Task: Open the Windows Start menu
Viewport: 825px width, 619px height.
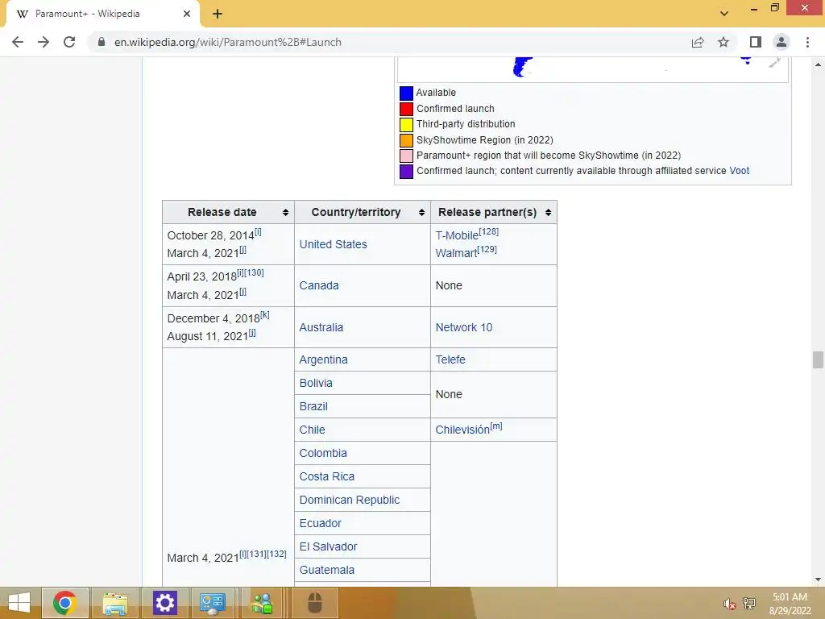Action: [x=19, y=603]
